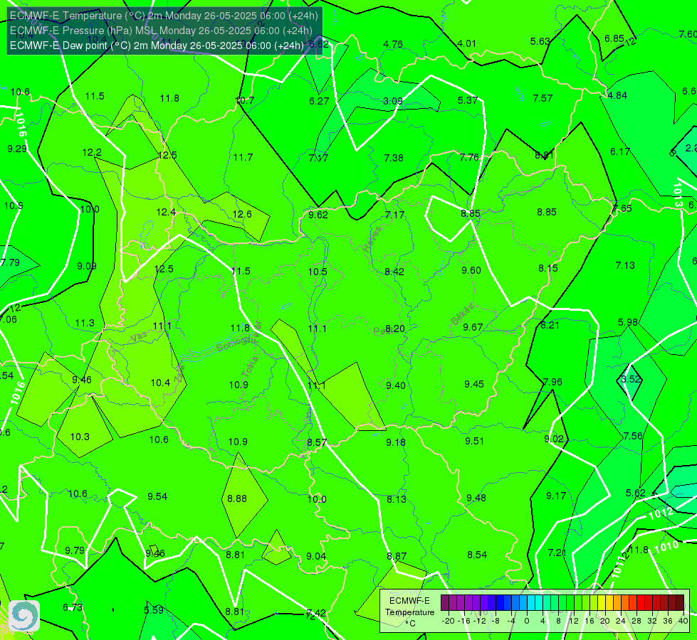Click the 9.17 temperature value
Screen dimensions: 697x640
[556, 496]
